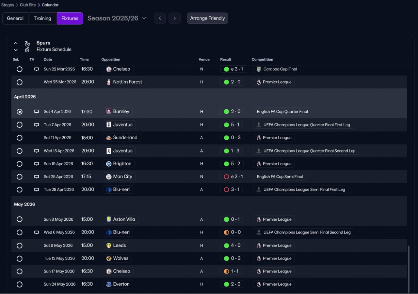The height and width of the screenshot is (294, 418).
Task: Select radio button for Nott'm Forest match
Action: [20, 82]
